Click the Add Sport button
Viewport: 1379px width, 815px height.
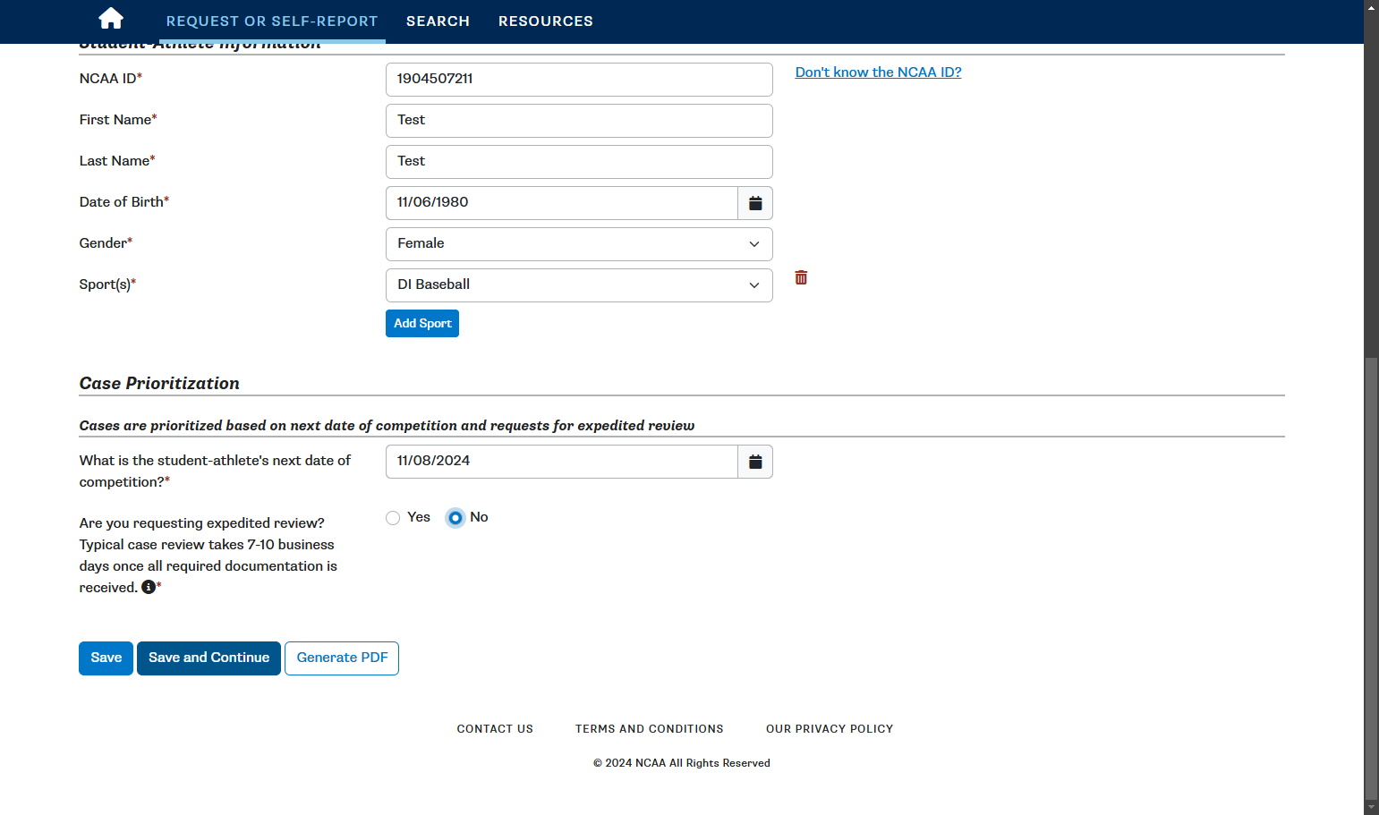(422, 323)
